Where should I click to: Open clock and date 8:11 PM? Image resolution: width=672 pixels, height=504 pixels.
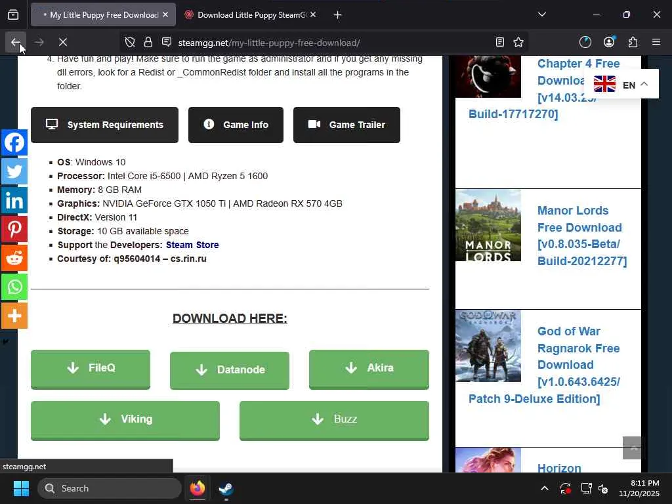[639, 488]
